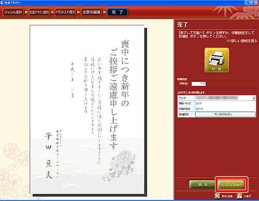Viewport: 259px width, 201px height.
Task: Expand the printer selection dropdown
Action: coord(254,98)
